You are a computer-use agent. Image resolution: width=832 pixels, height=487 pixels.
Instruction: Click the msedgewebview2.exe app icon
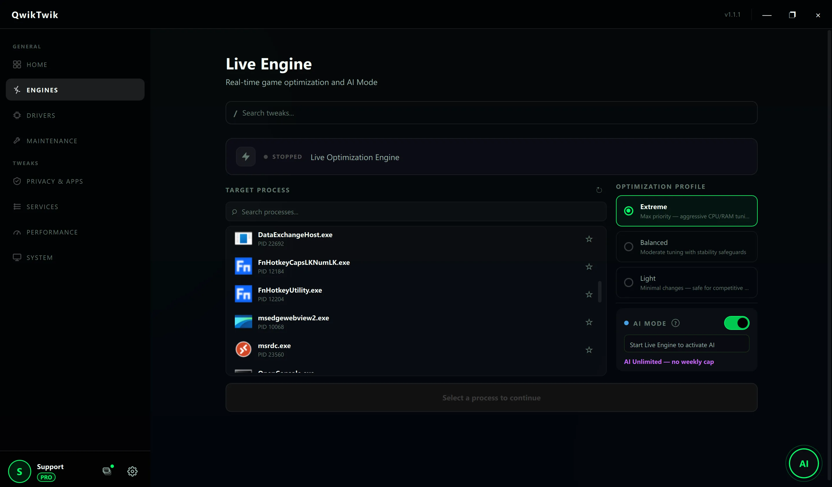coord(243,321)
